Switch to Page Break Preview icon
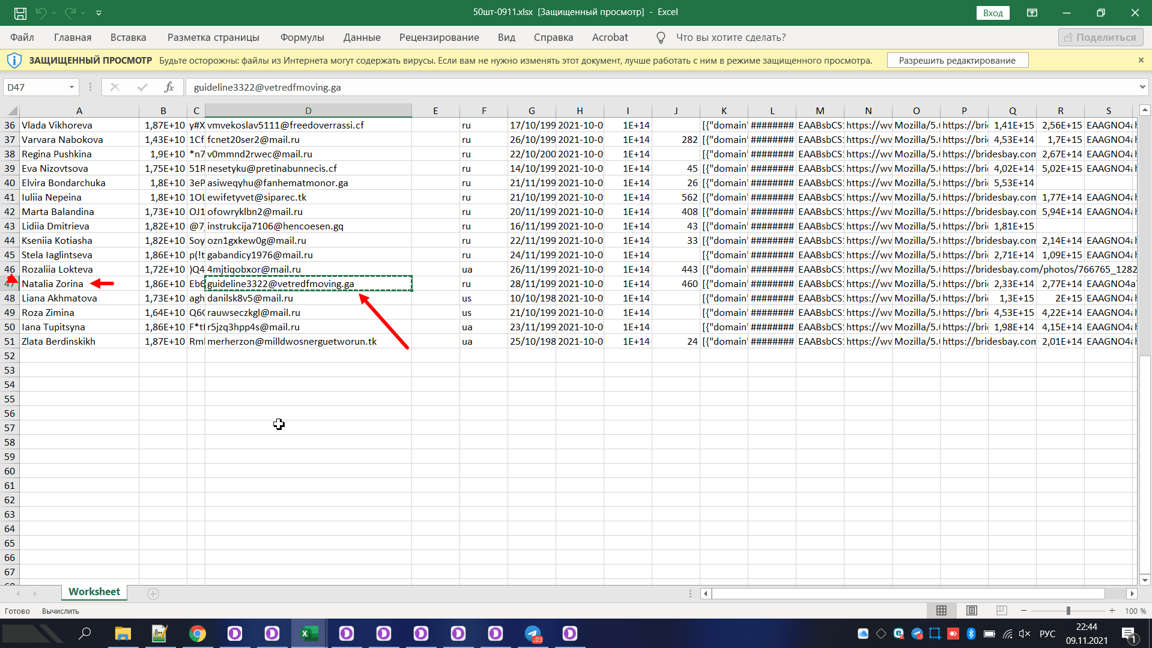 [1001, 610]
